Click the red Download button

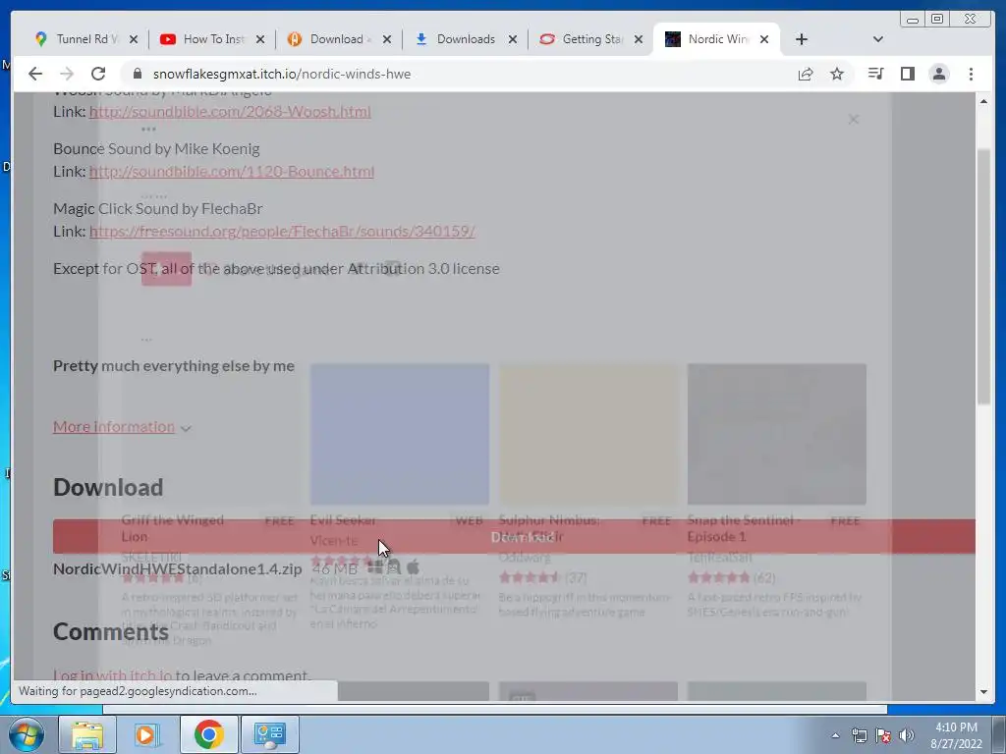[514, 537]
